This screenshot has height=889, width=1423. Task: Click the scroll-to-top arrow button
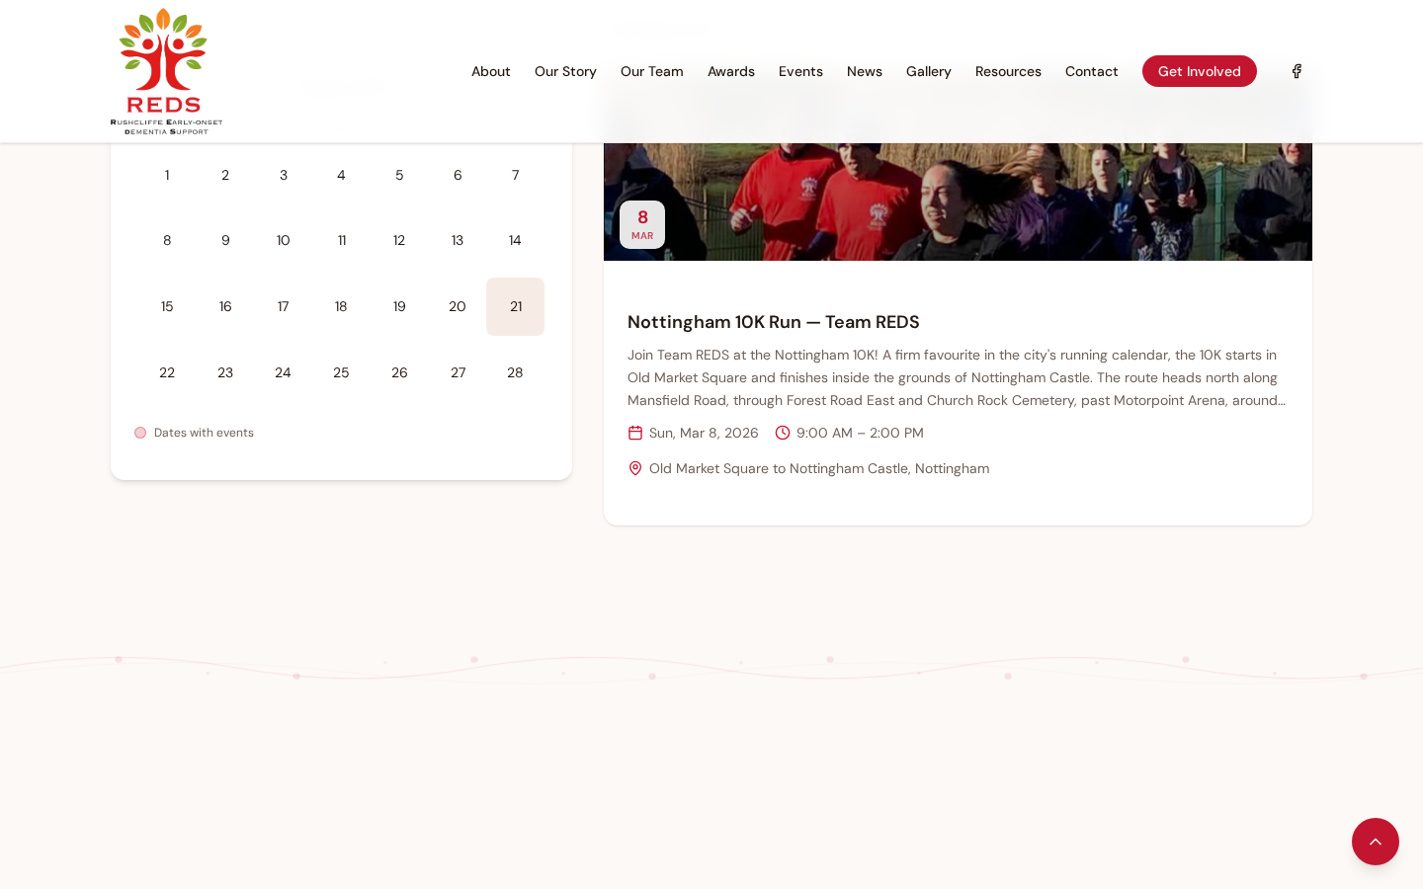pyautogui.click(x=1375, y=842)
